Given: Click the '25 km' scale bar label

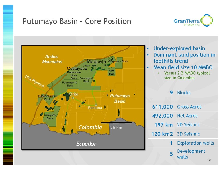Looking at the screenshot, I should coord(116,127).
